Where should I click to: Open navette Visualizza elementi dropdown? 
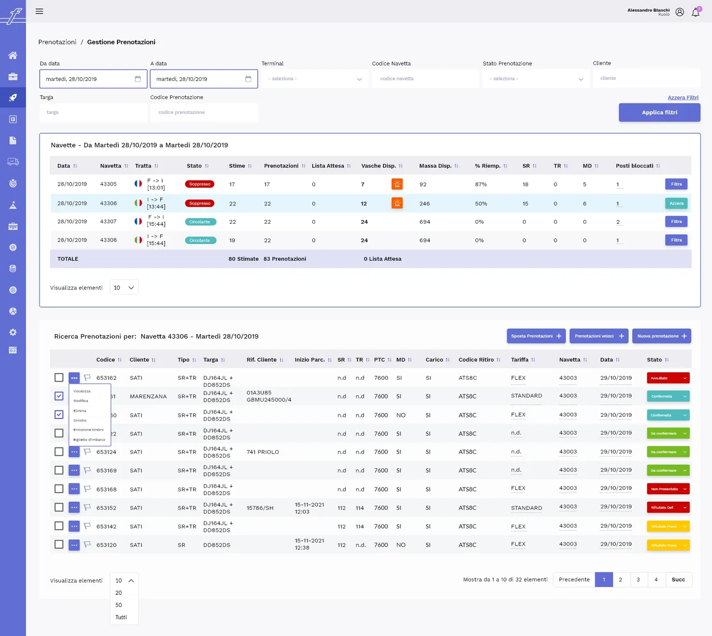(x=124, y=288)
